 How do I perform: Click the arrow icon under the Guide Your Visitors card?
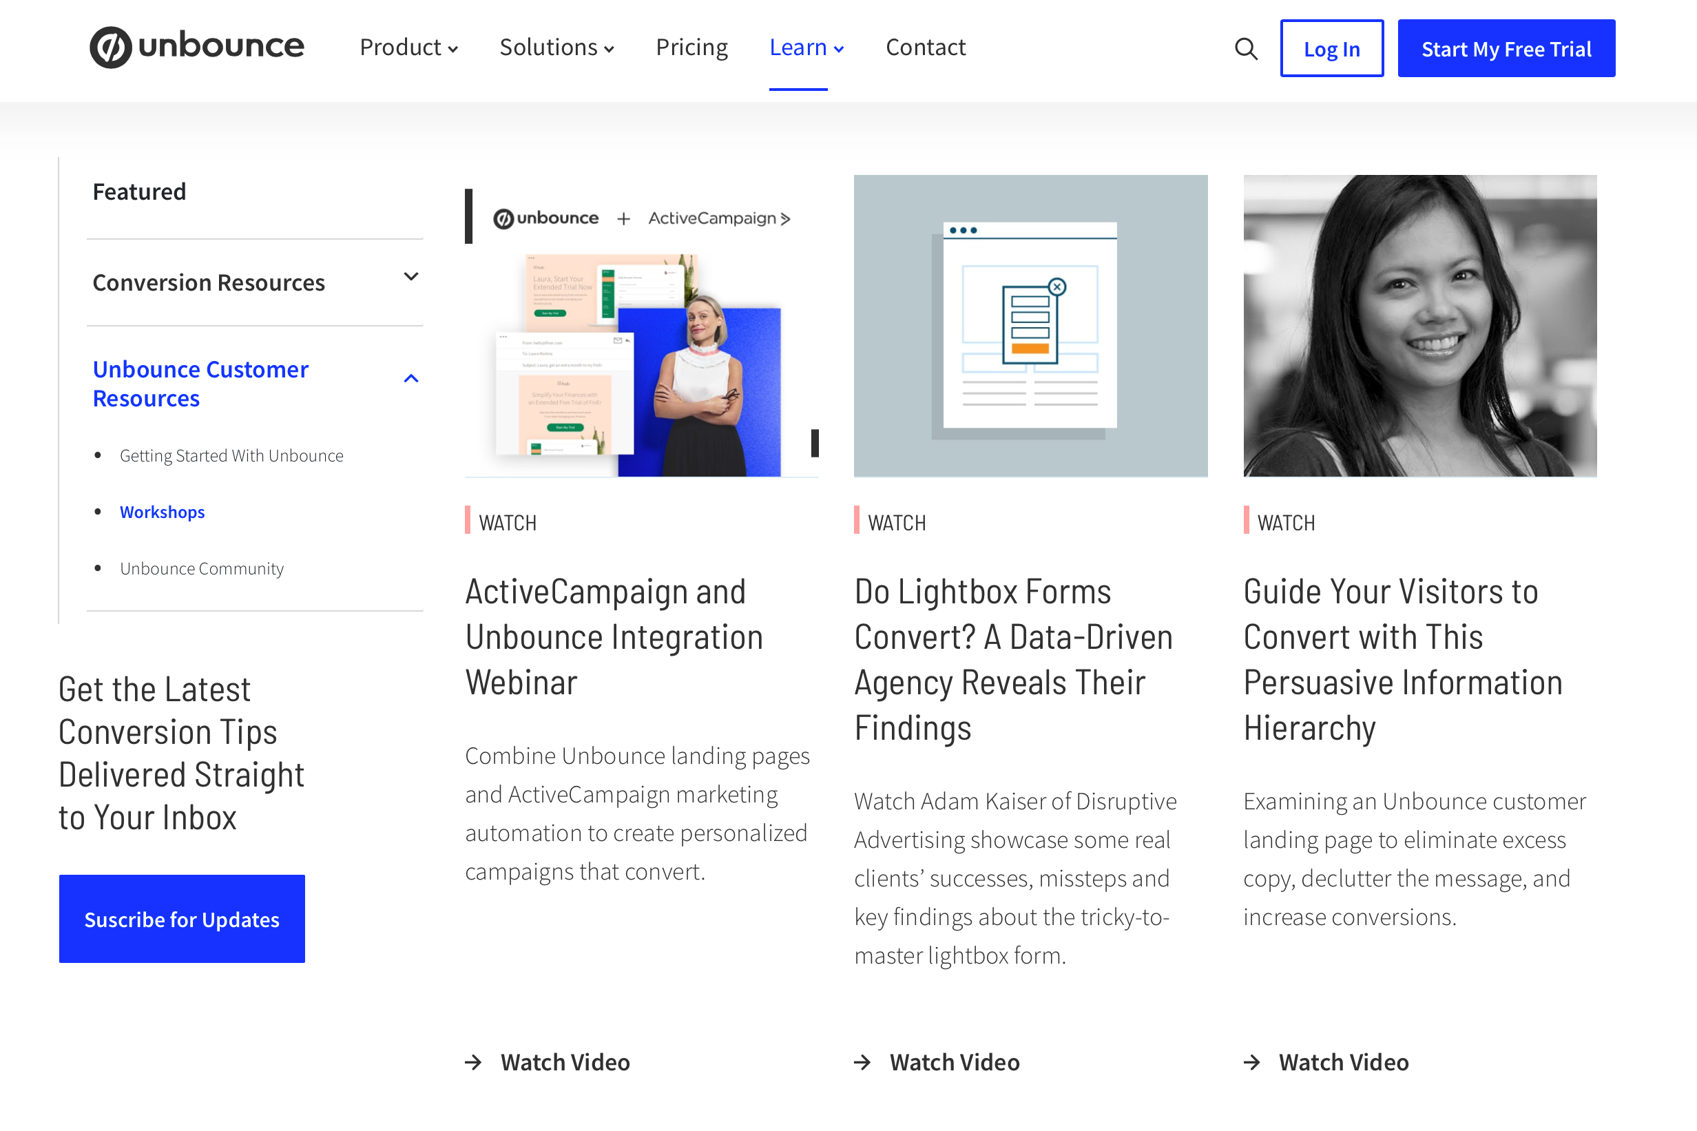click(1252, 1061)
